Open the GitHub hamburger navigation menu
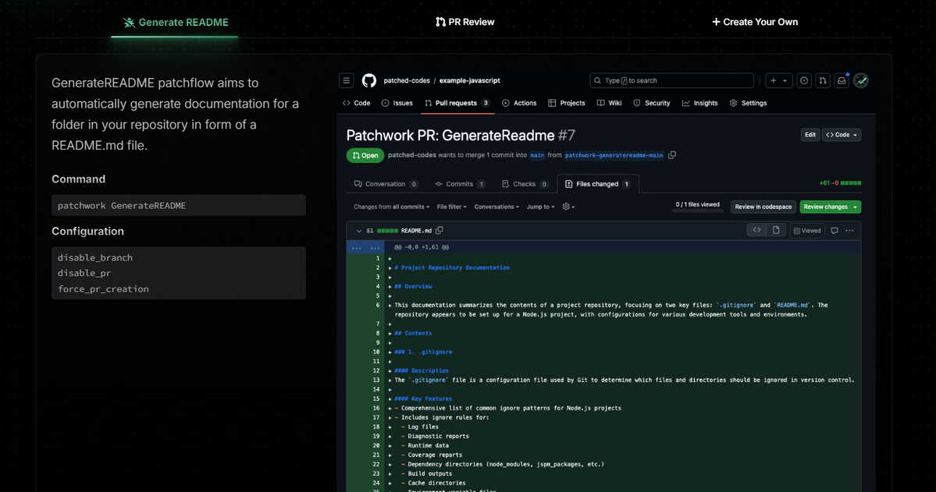This screenshot has width=936, height=492. (x=347, y=80)
